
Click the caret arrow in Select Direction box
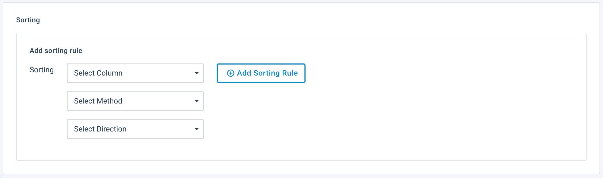point(197,129)
